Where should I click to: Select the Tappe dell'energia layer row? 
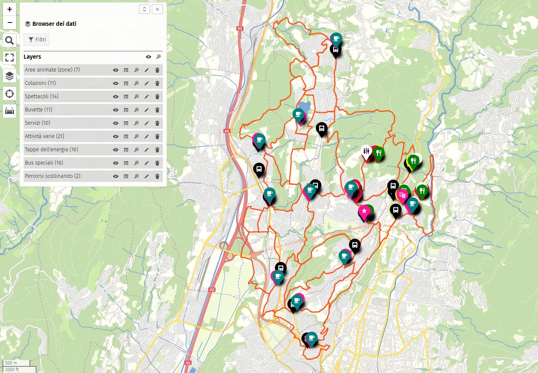[x=52, y=149]
